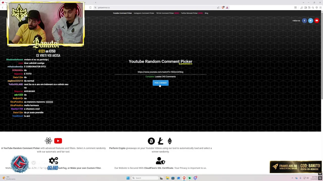
Task: Click the by pickawinner.co link under title
Action: (x=185, y=64)
